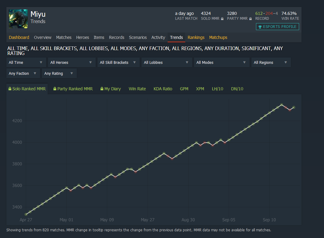Open the Records tab
The width and height of the screenshot is (324, 238).
click(x=117, y=37)
